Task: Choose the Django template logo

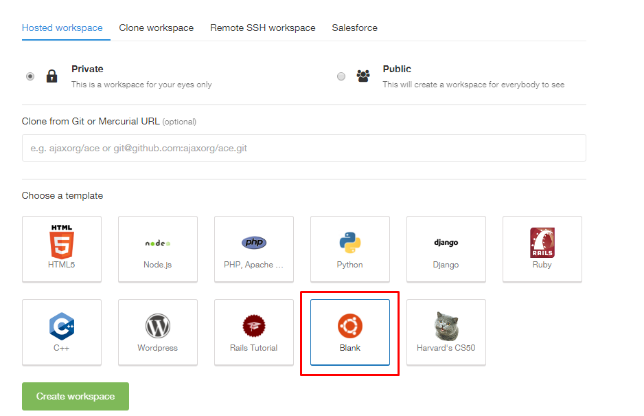Action: 446,242
